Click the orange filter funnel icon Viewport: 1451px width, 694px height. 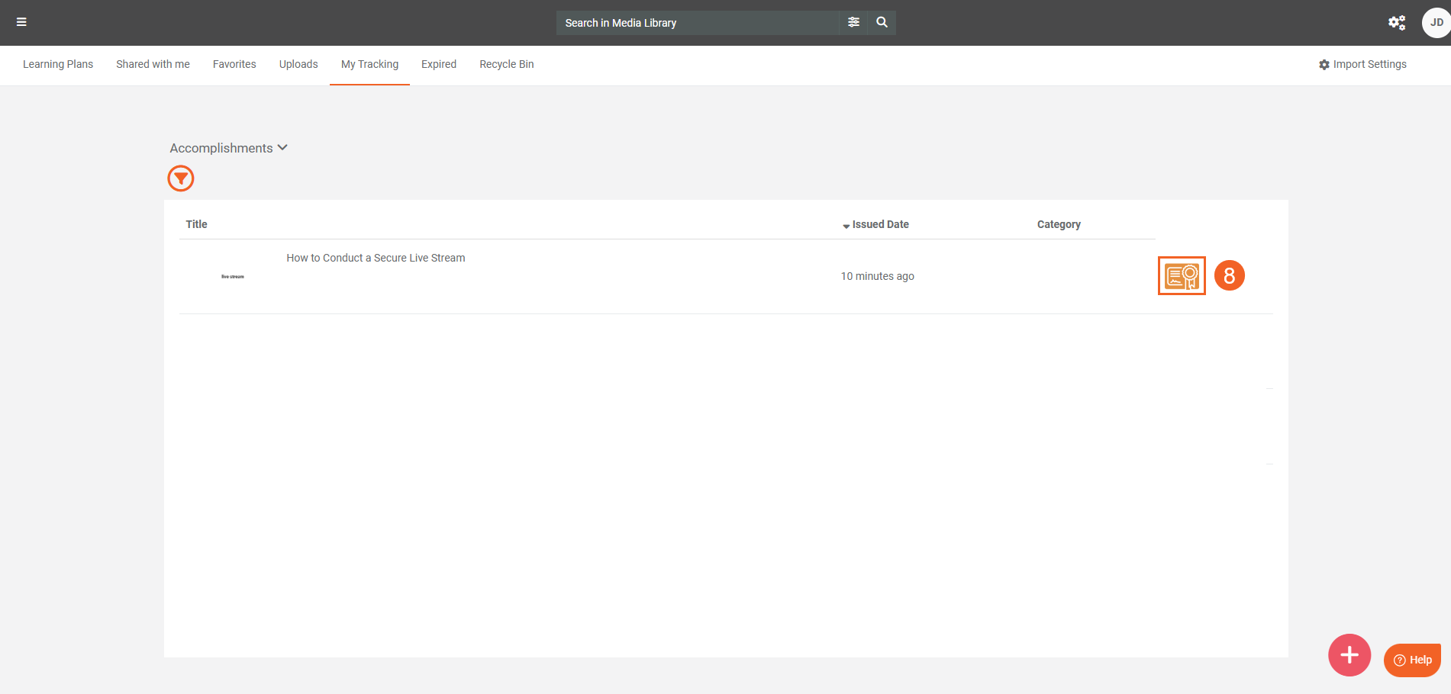point(181,178)
